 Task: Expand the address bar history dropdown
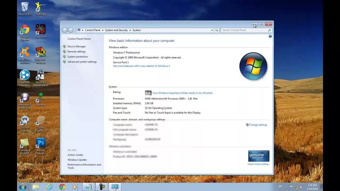tap(212, 30)
